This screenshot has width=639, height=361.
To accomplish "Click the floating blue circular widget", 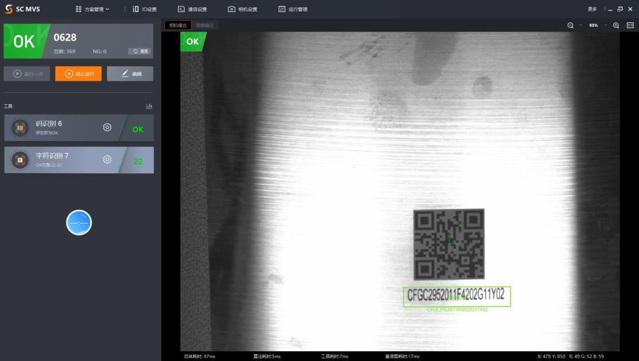I will (x=79, y=223).
